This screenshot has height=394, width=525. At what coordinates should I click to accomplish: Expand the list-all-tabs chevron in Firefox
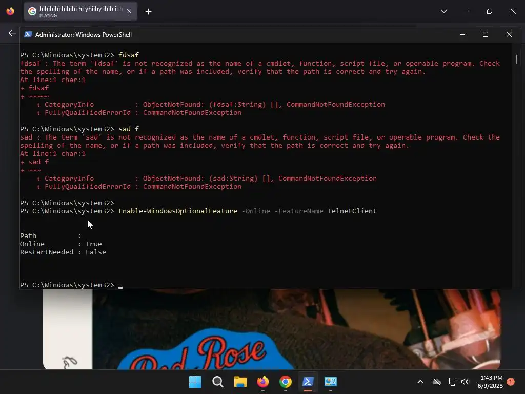[444, 11]
